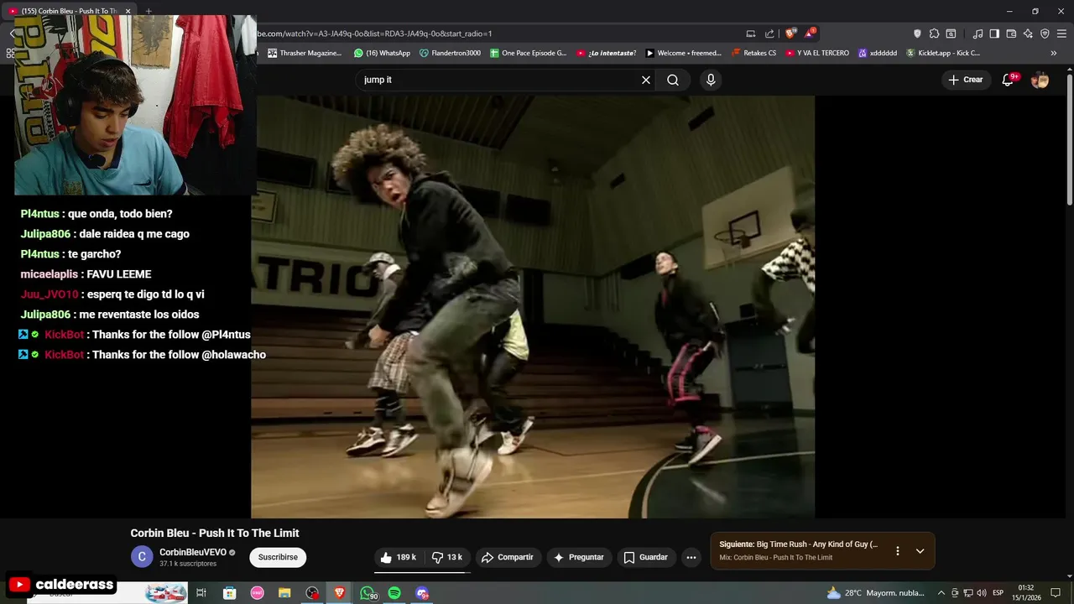Open a new browser tab
This screenshot has width=1074, height=604.
[x=149, y=11]
